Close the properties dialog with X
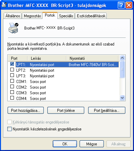134x151 pixels. point(129,5)
